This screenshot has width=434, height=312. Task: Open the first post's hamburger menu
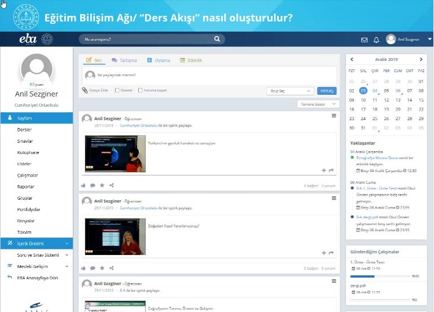(x=334, y=116)
